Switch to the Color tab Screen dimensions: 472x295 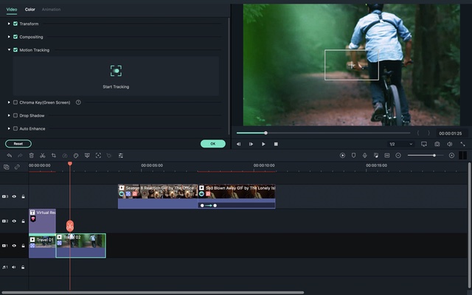29,10
